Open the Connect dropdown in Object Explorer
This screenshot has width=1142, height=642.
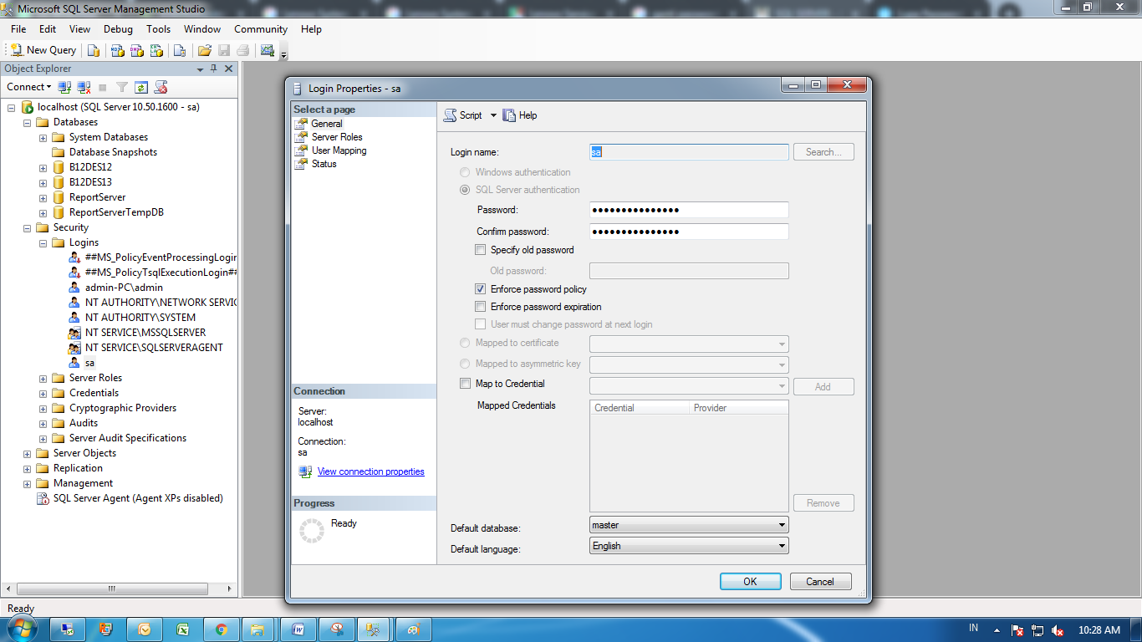[29, 87]
